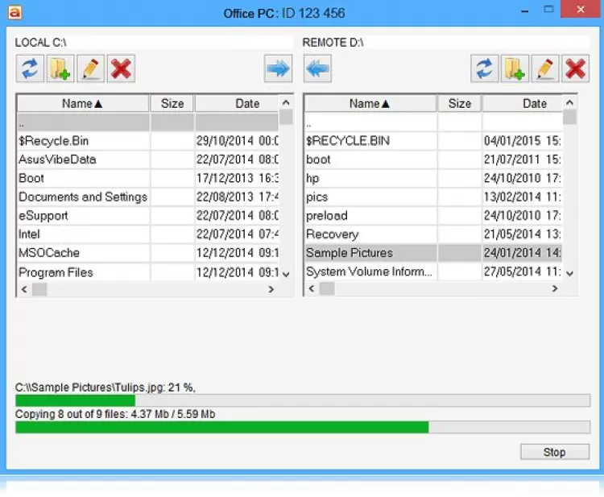Click the Tulips.jpg 21 % status text
Image resolution: width=604 pixels, height=497 pixels.
[105, 387]
